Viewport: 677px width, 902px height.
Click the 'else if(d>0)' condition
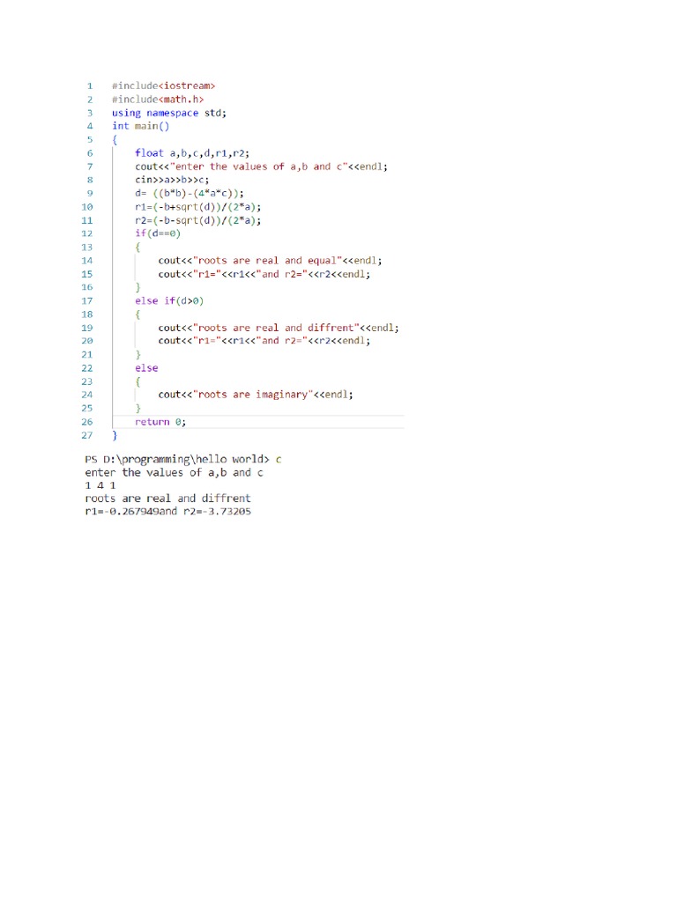coord(169,301)
